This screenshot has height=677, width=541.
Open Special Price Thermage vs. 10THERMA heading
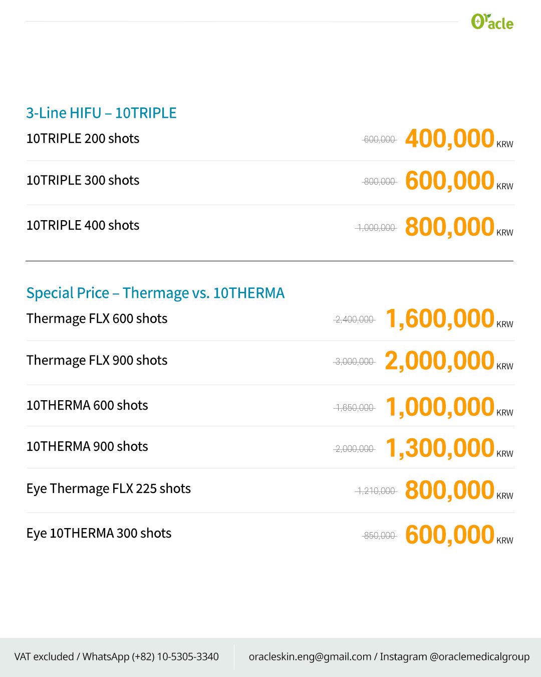[155, 293]
